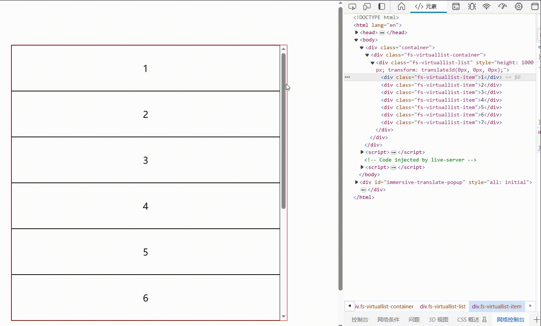Click list item 1 in page
Viewport: 541px width, 326px height.
click(146, 68)
